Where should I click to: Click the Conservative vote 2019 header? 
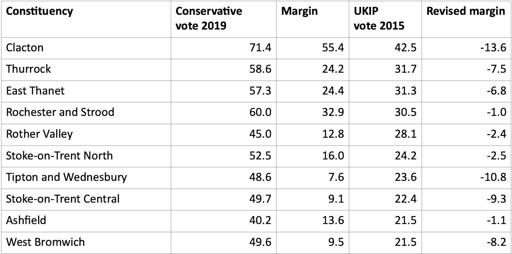click(209, 18)
